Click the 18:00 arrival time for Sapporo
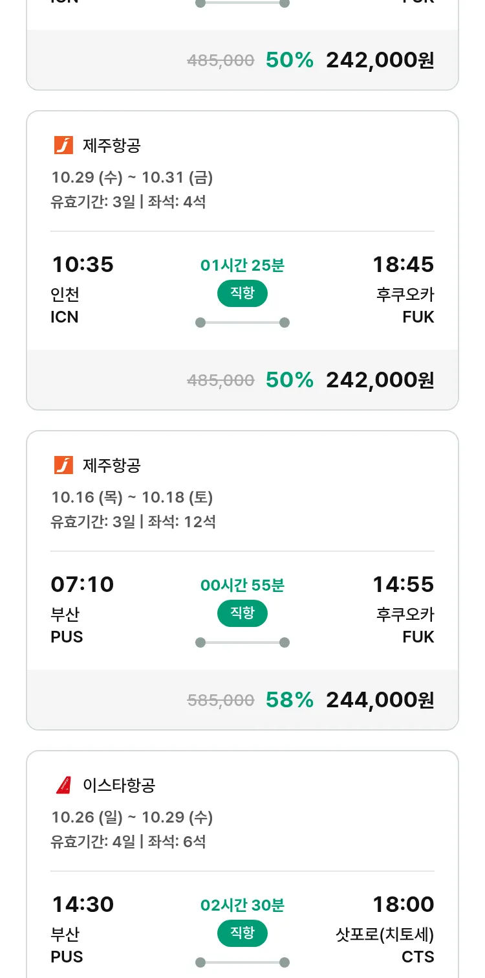Image resolution: width=485 pixels, height=978 pixels. tap(403, 904)
